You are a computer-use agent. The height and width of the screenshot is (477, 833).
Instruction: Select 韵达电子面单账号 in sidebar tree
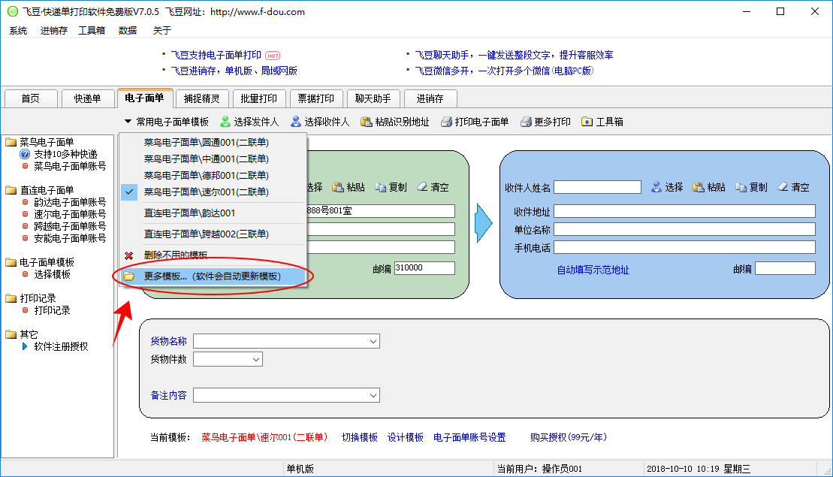click(x=70, y=202)
